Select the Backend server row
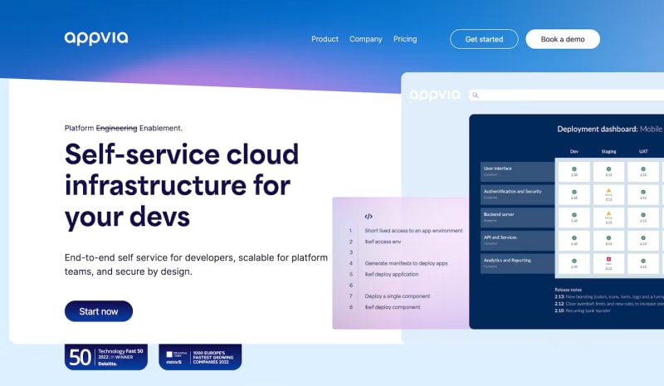664x386 pixels. point(517,217)
